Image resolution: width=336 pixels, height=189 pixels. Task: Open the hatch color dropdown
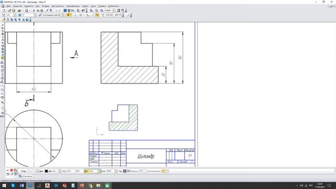pos(60,171)
